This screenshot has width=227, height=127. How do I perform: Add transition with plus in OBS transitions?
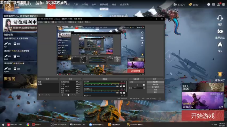coord(138,85)
